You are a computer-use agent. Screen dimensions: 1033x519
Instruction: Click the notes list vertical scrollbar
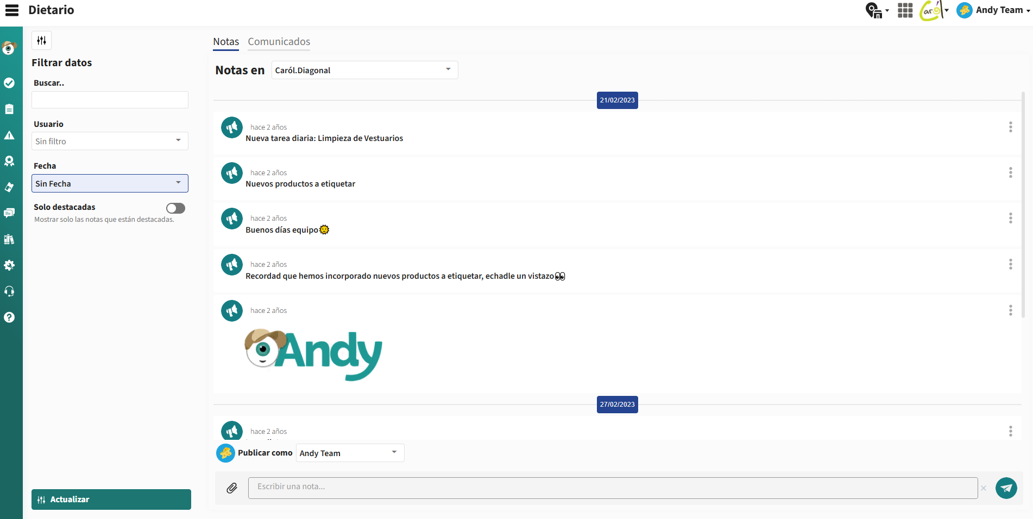pos(1023,205)
